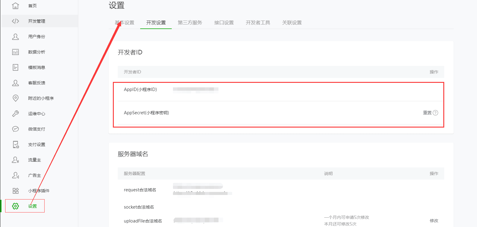Select 客服反馈 in the sidebar menu
The image size is (477, 227).
(37, 83)
